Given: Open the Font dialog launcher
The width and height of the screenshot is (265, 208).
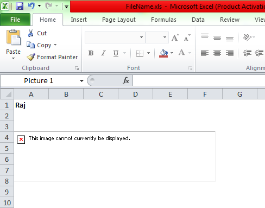Looking at the screenshot, I should pos(190,68).
